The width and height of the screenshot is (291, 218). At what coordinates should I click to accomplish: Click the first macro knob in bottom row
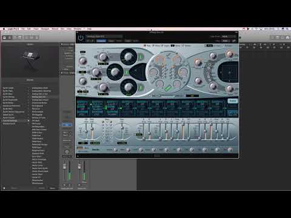[x=115, y=150]
